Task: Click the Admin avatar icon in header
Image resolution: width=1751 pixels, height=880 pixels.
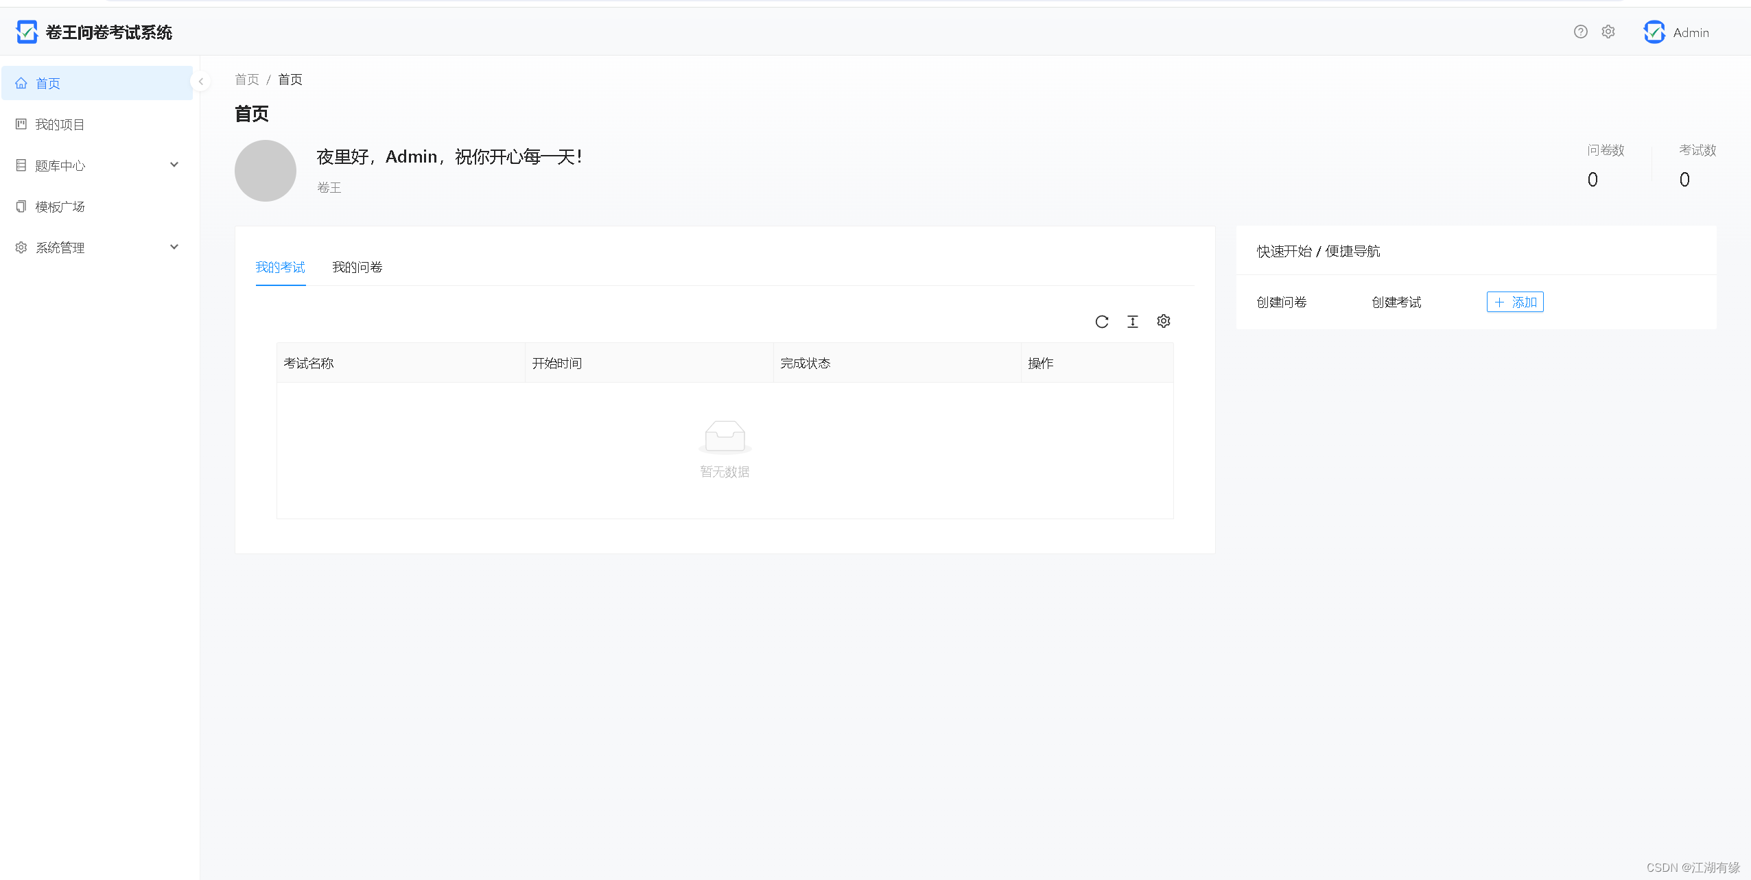Action: 1654,32
